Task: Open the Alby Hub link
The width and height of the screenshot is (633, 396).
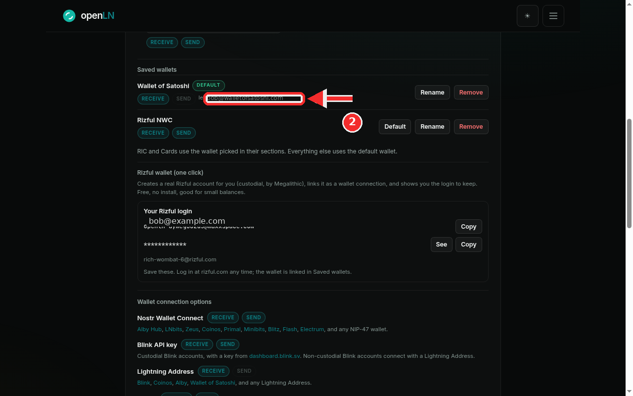Action: click(149, 329)
